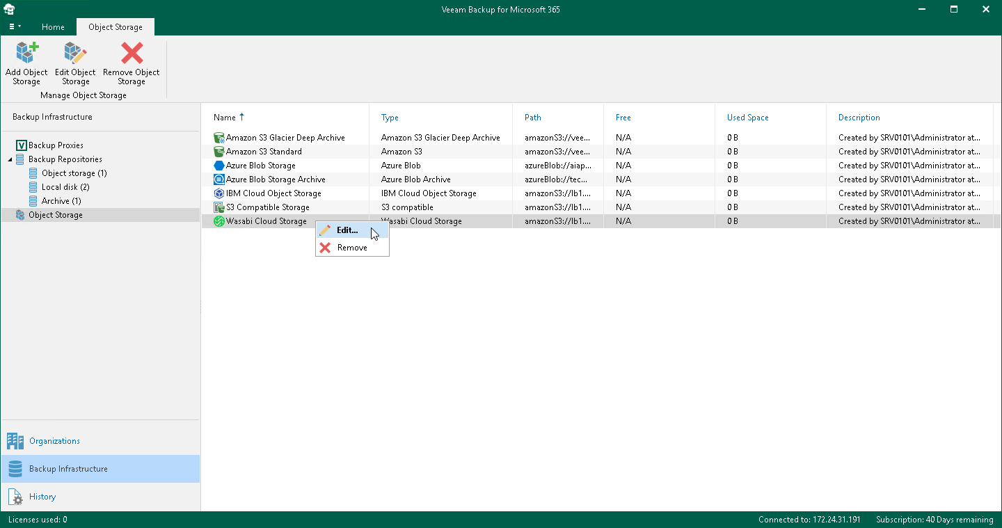The height and width of the screenshot is (528, 1002).
Task: Click the S3 Compatible Storage icon
Action: click(219, 207)
